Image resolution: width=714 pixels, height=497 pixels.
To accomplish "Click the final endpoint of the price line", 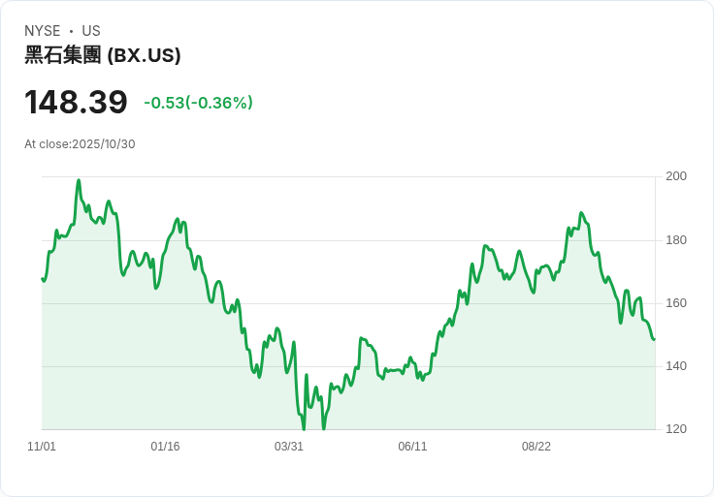I will click(x=654, y=339).
